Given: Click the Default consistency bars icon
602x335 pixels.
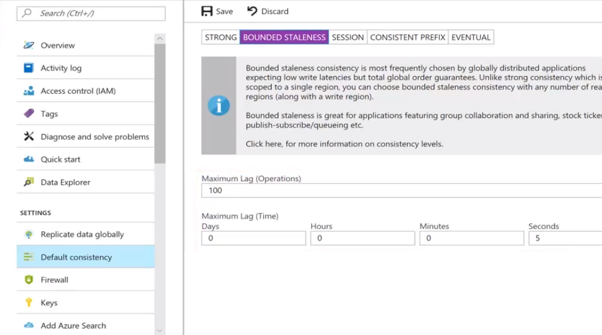Looking at the screenshot, I should click(28, 257).
